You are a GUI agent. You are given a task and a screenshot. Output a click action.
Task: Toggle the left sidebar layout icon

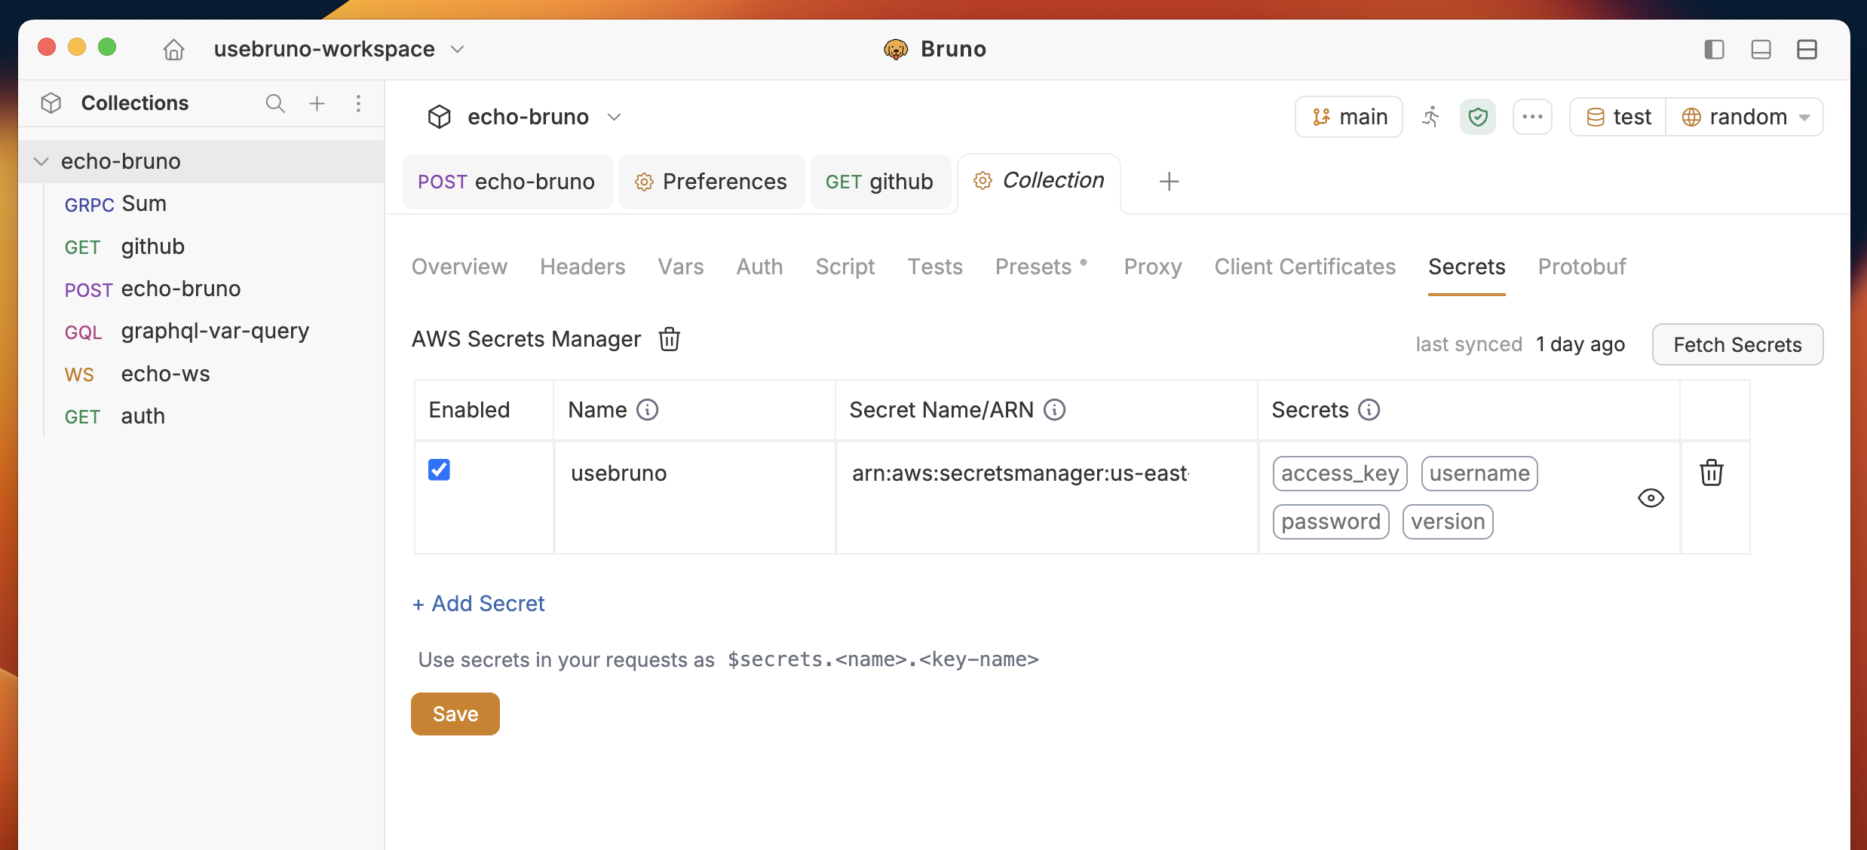tap(1714, 50)
